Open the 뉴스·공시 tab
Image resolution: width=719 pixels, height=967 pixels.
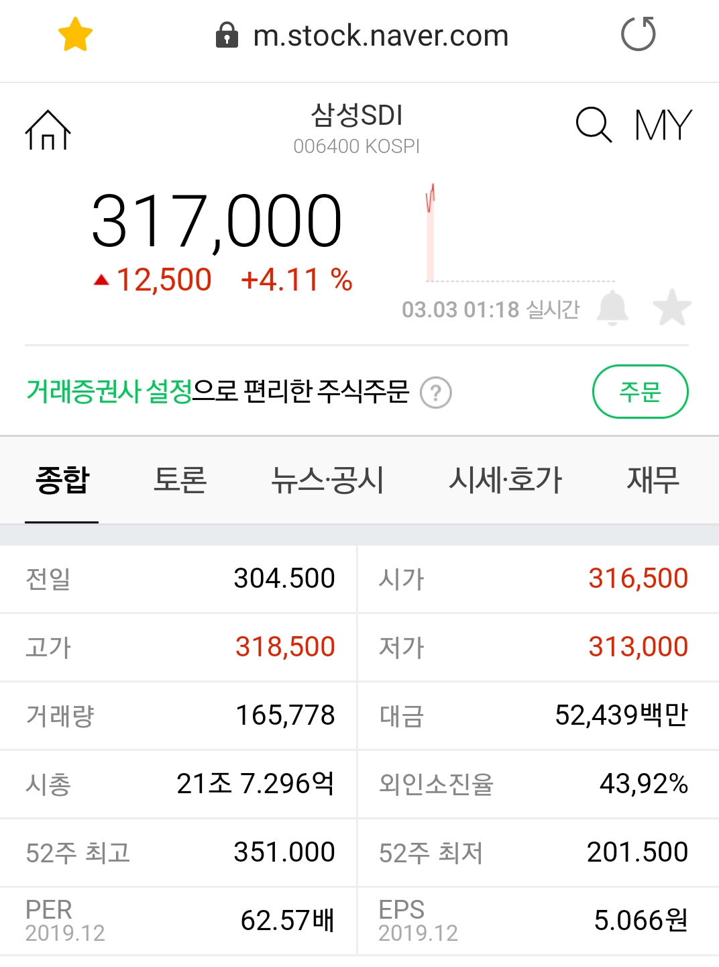pyautogui.click(x=327, y=480)
